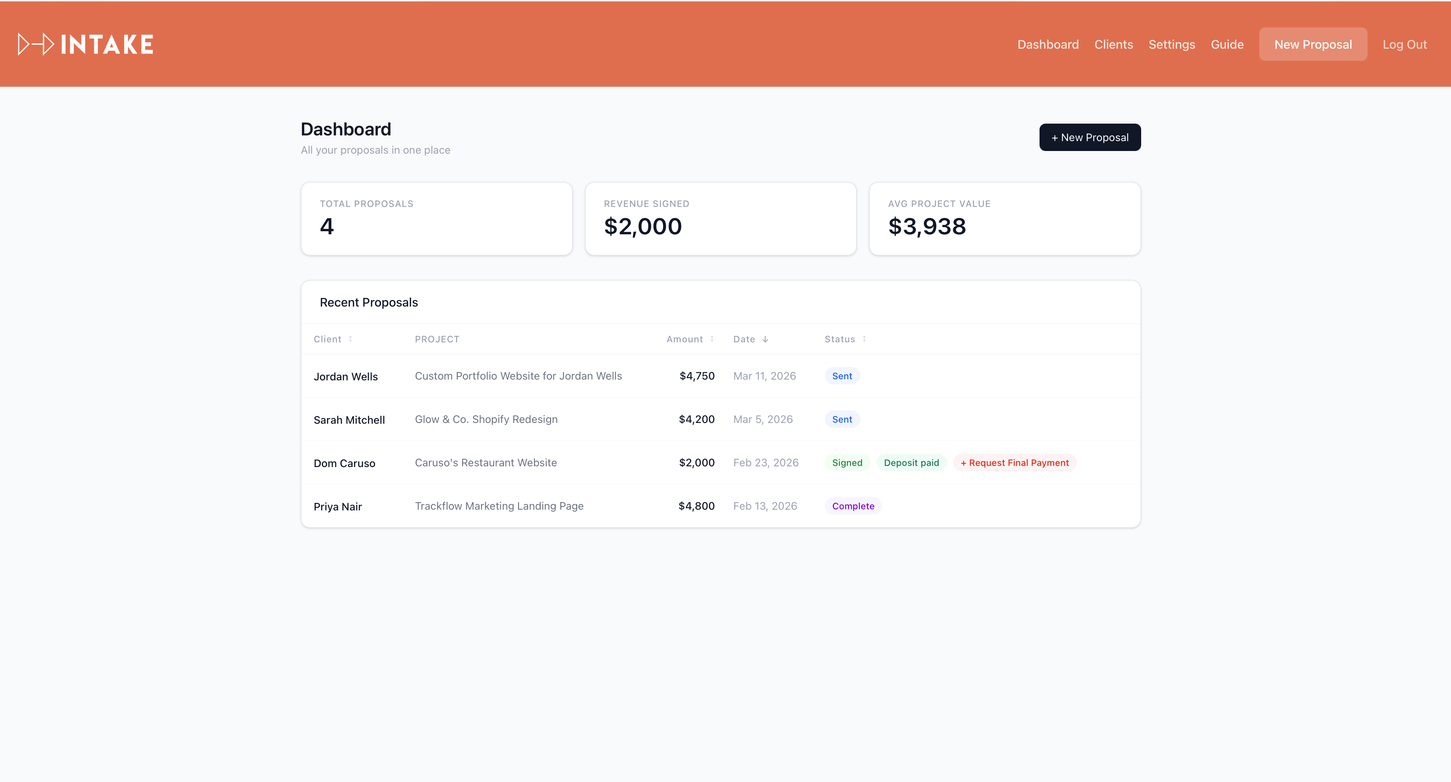Image resolution: width=1451 pixels, height=782 pixels.
Task: Open Settings in navigation bar
Action: point(1172,45)
